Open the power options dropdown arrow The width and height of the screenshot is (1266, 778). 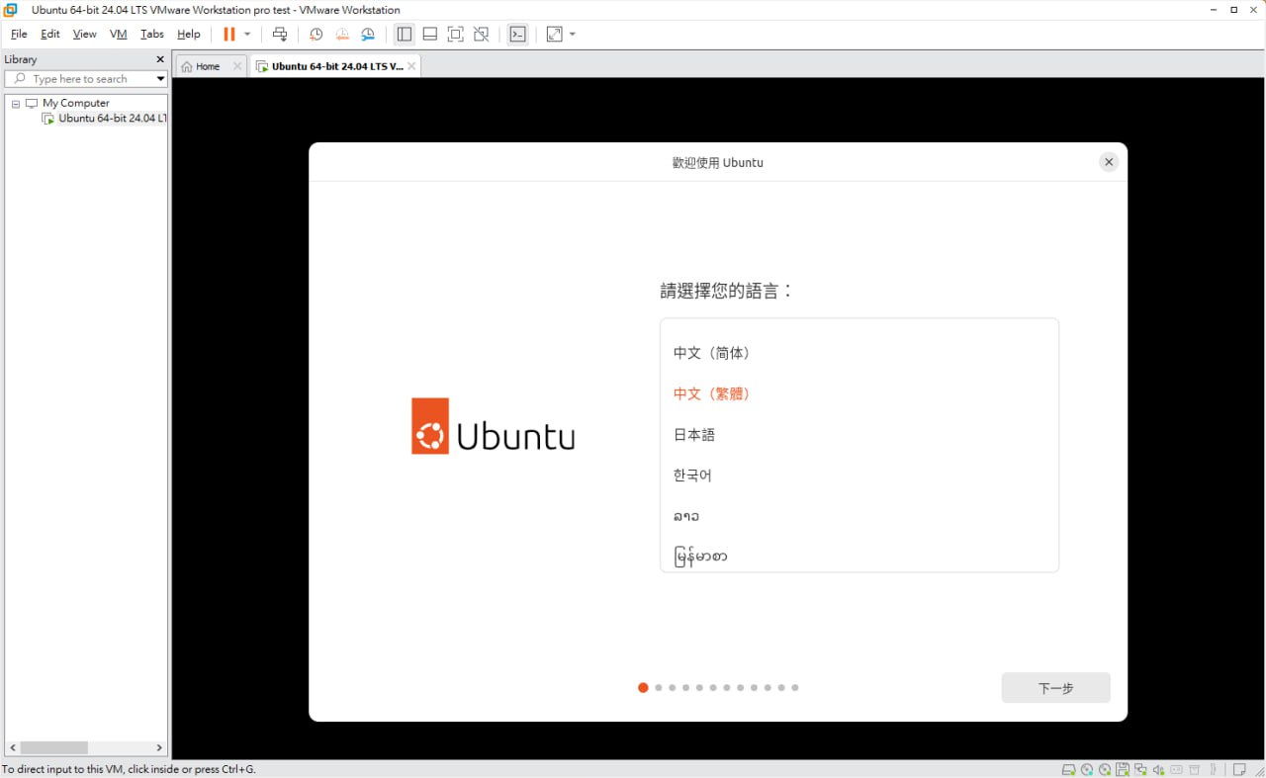click(x=247, y=35)
